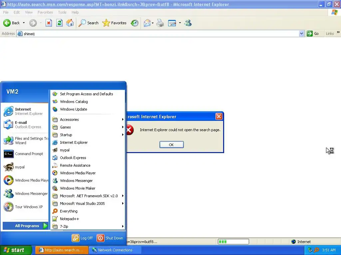341x255 pixels.
Task: Close the Internet Explorer error dialog
Action: click(219, 117)
